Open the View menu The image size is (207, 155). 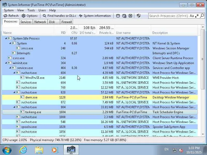(20, 10)
